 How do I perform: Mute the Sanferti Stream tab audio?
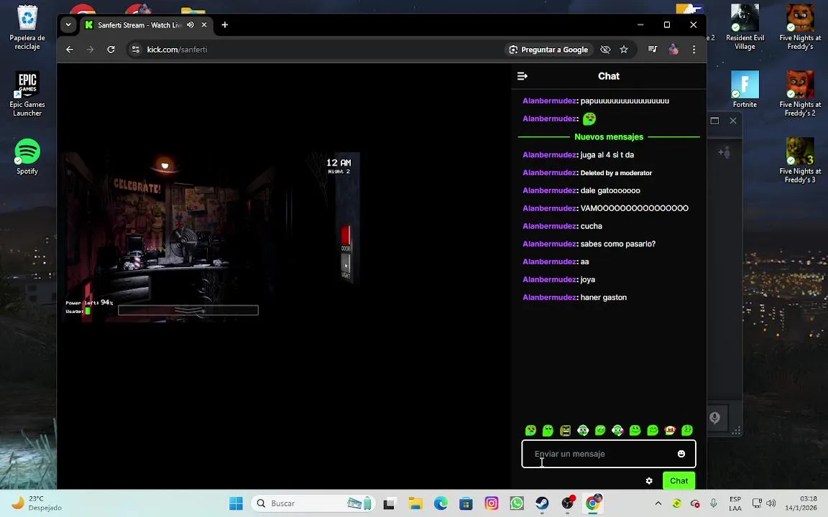190,25
